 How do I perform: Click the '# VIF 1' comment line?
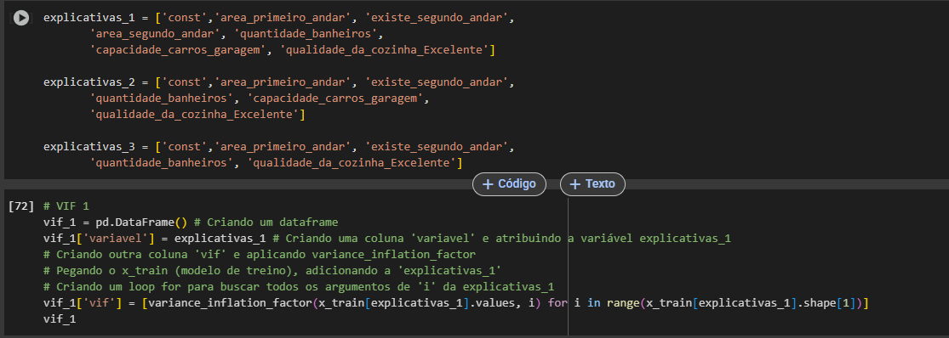[66, 206]
